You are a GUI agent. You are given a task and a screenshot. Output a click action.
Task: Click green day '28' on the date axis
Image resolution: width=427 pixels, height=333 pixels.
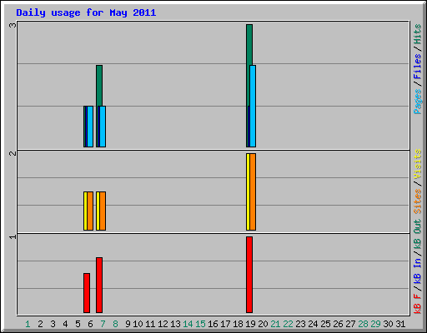click(x=363, y=324)
